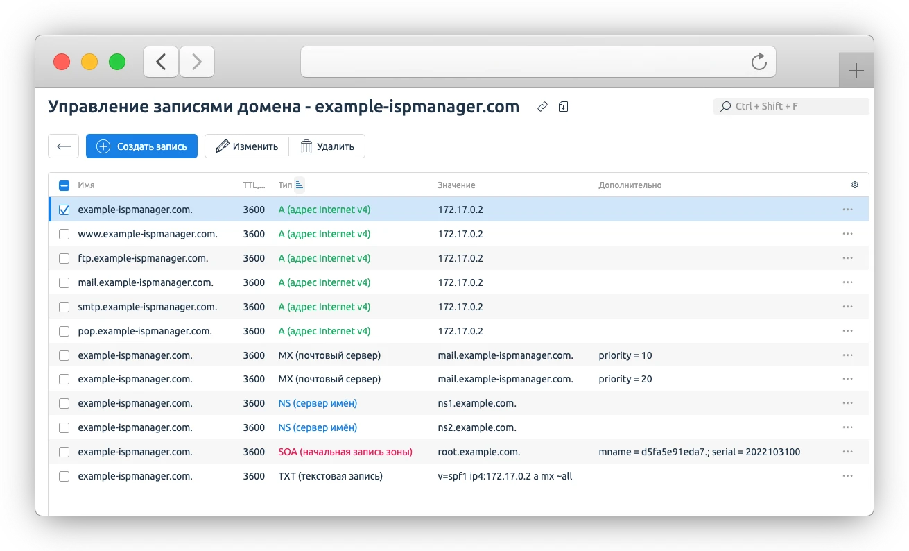Image resolution: width=909 pixels, height=551 pixels.
Task: Click the select-all checkbox in table header
Action: tap(64, 185)
